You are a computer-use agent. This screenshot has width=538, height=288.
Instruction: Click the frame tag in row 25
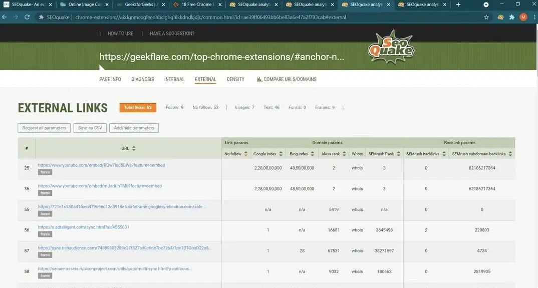coord(45,172)
